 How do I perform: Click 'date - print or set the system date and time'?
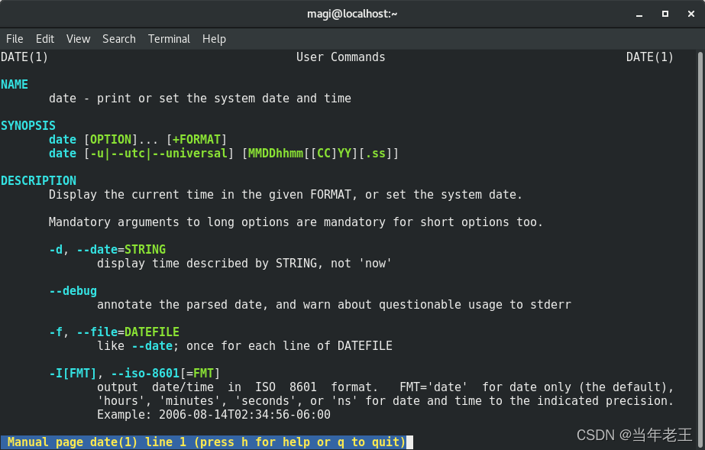(x=200, y=99)
